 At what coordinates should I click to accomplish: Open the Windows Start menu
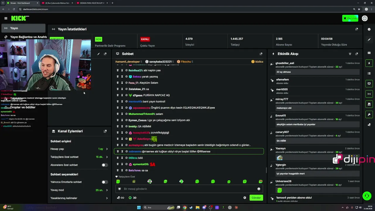pos(139,207)
